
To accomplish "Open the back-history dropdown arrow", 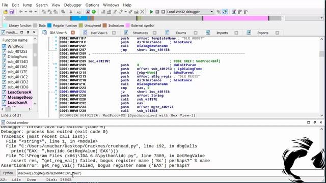I will click(25, 12).
